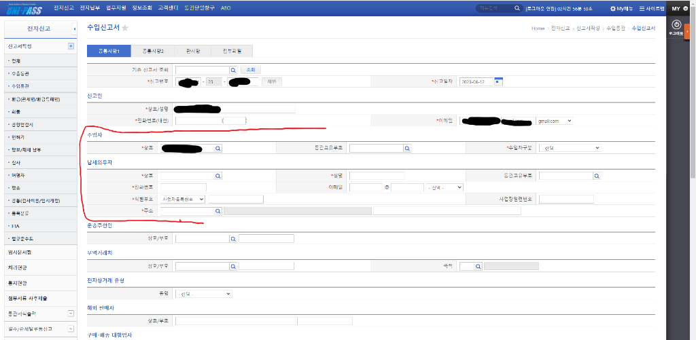Click in the 납세의무자 성명 input field

click(377, 176)
